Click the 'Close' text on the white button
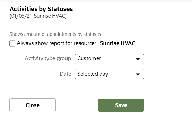The height and width of the screenshot is (133, 192). (33, 105)
